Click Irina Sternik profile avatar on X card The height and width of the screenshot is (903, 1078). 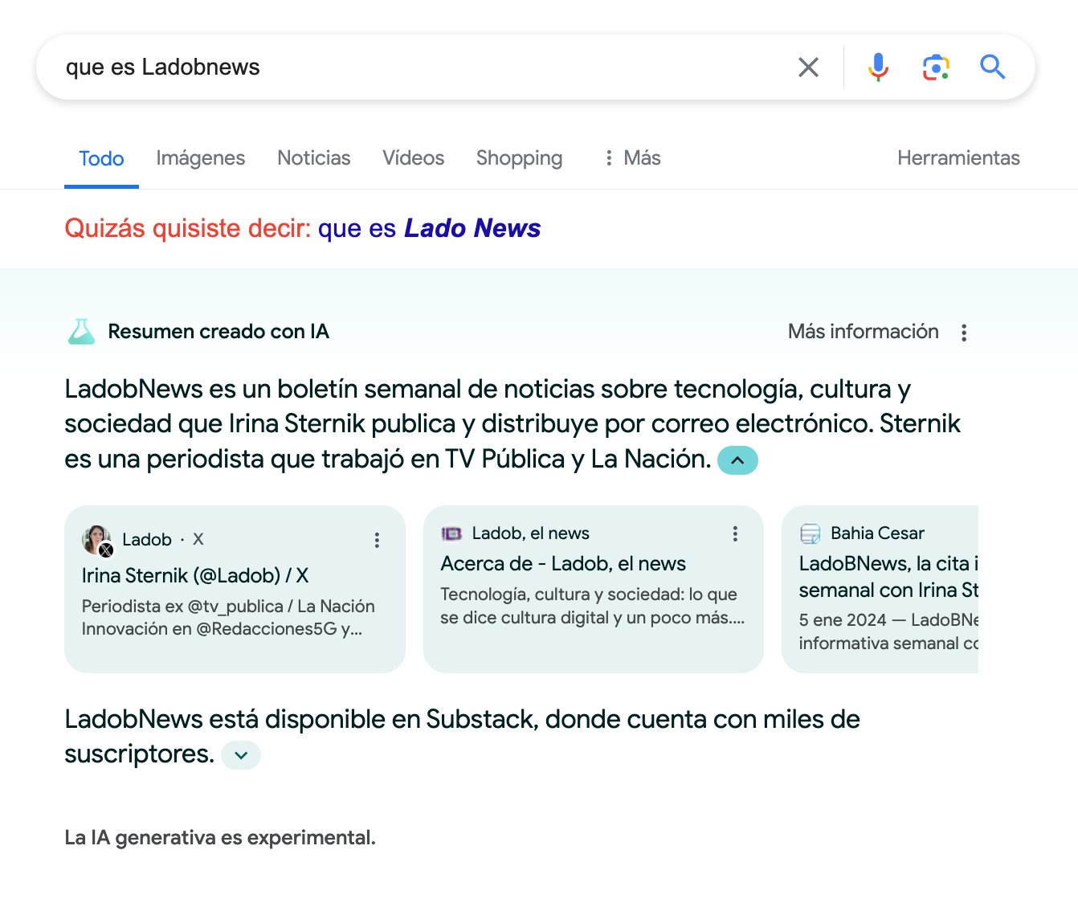97,540
